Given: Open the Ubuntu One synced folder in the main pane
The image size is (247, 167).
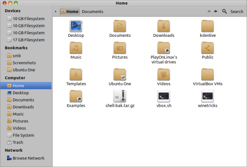Looking at the screenshot, I should tap(120, 75).
